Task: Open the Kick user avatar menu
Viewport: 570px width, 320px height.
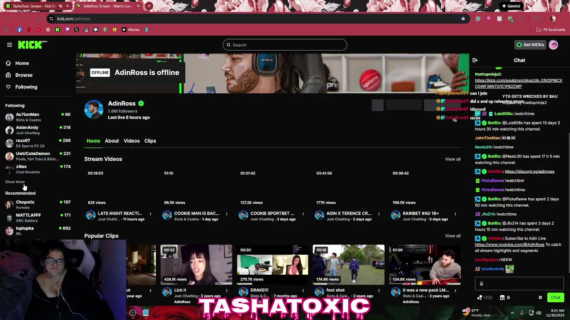Action: [554, 45]
